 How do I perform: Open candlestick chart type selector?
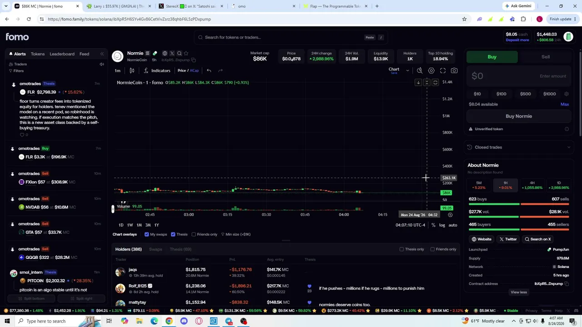pyautogui.click(x=132, y=71)
